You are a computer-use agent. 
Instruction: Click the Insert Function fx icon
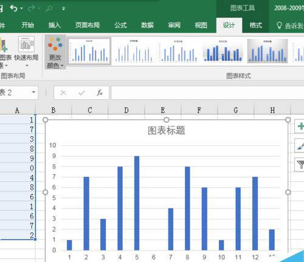click(x=100, y=92)
